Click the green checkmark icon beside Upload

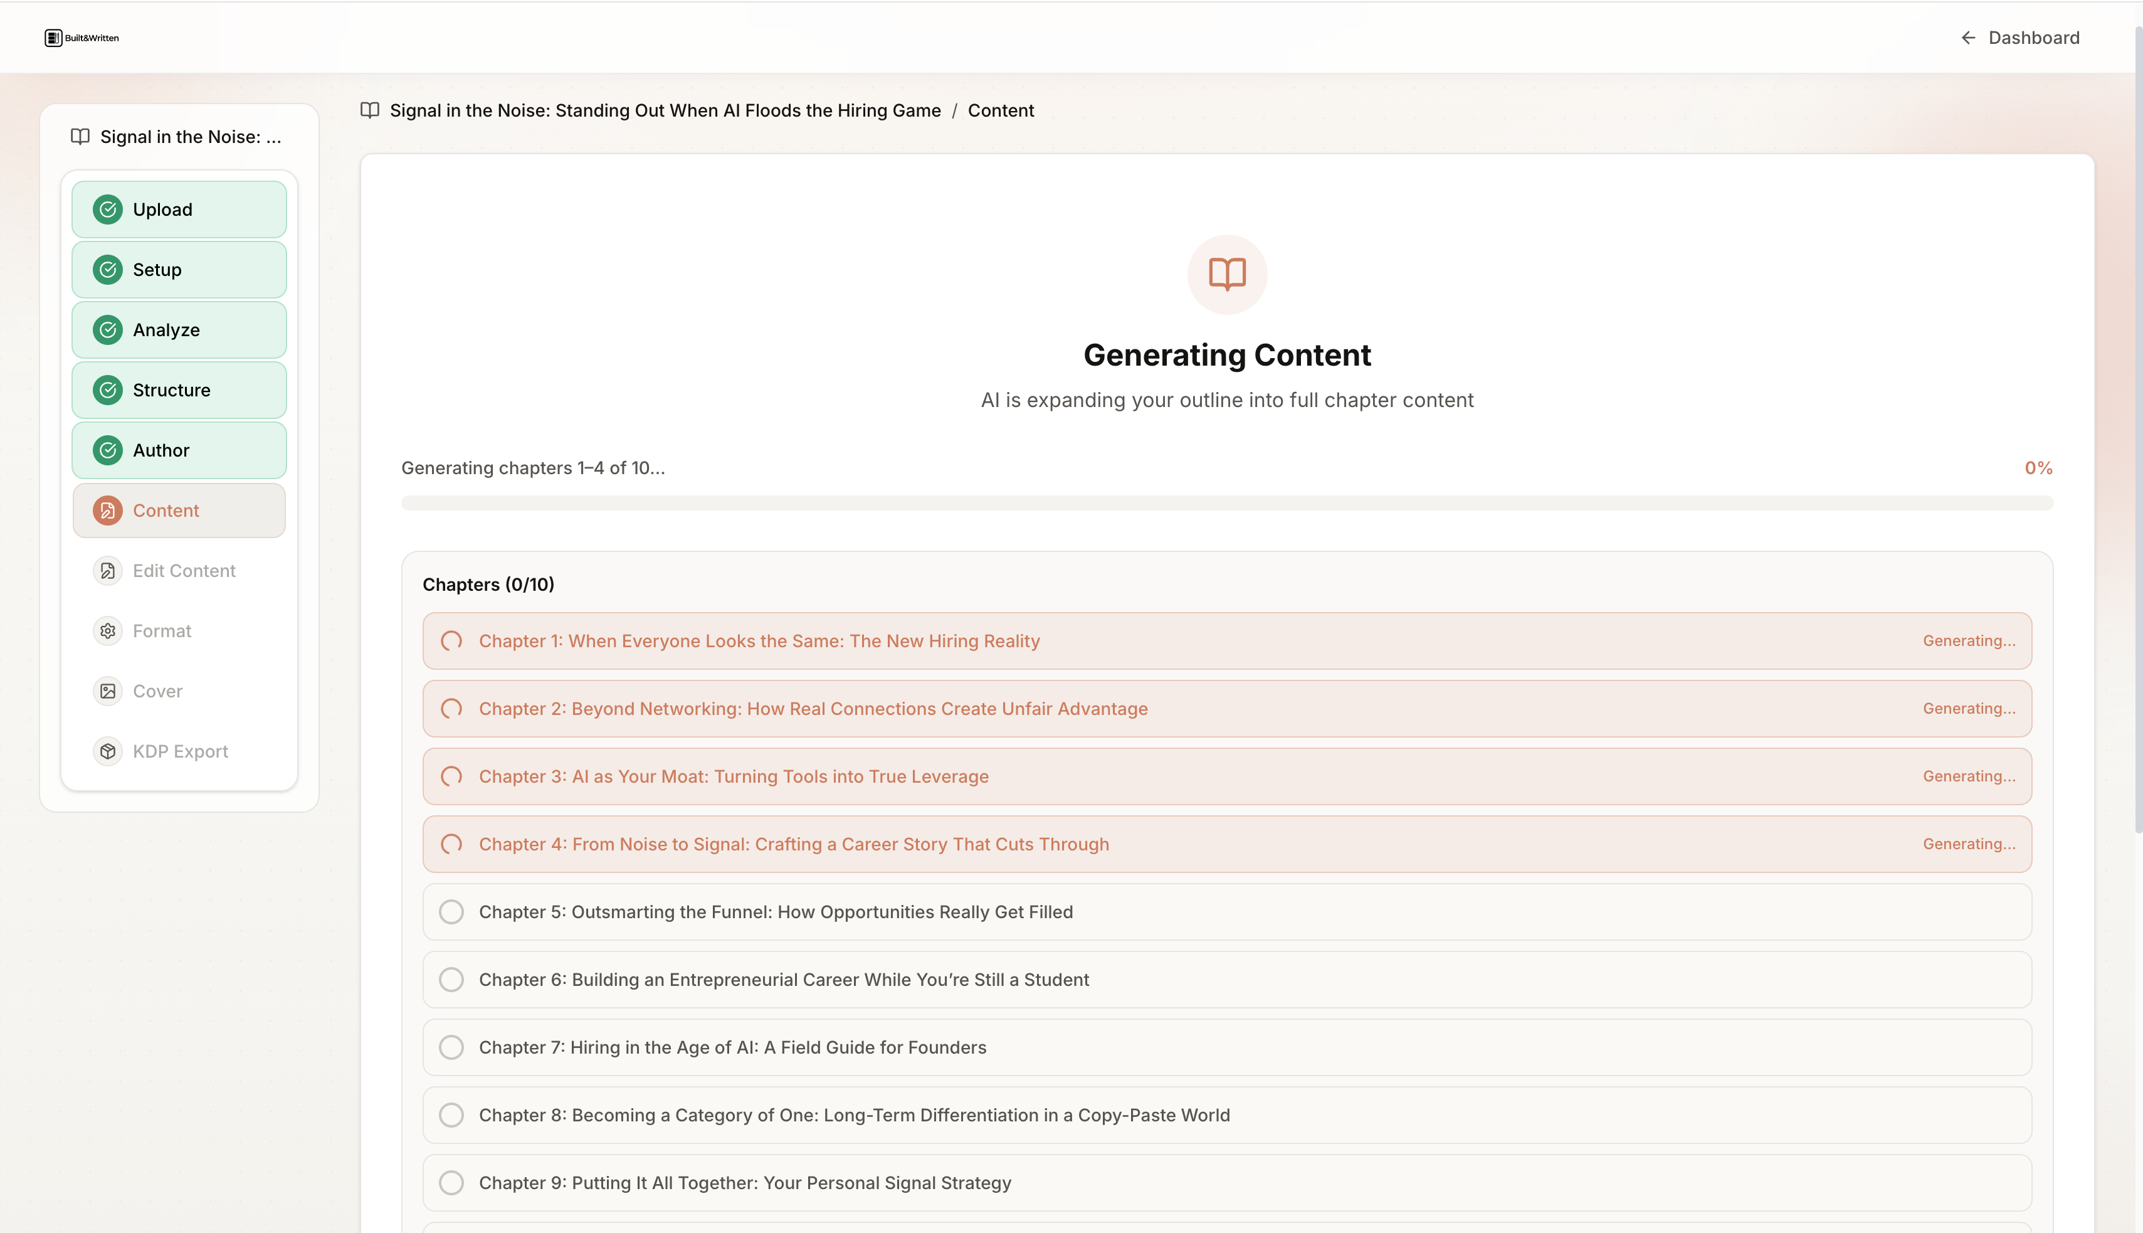pyautogui.click(x=107, y=209)
